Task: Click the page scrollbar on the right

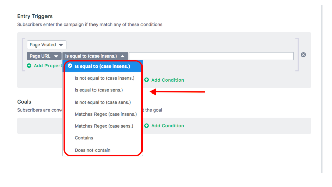Action: [322, 89]
